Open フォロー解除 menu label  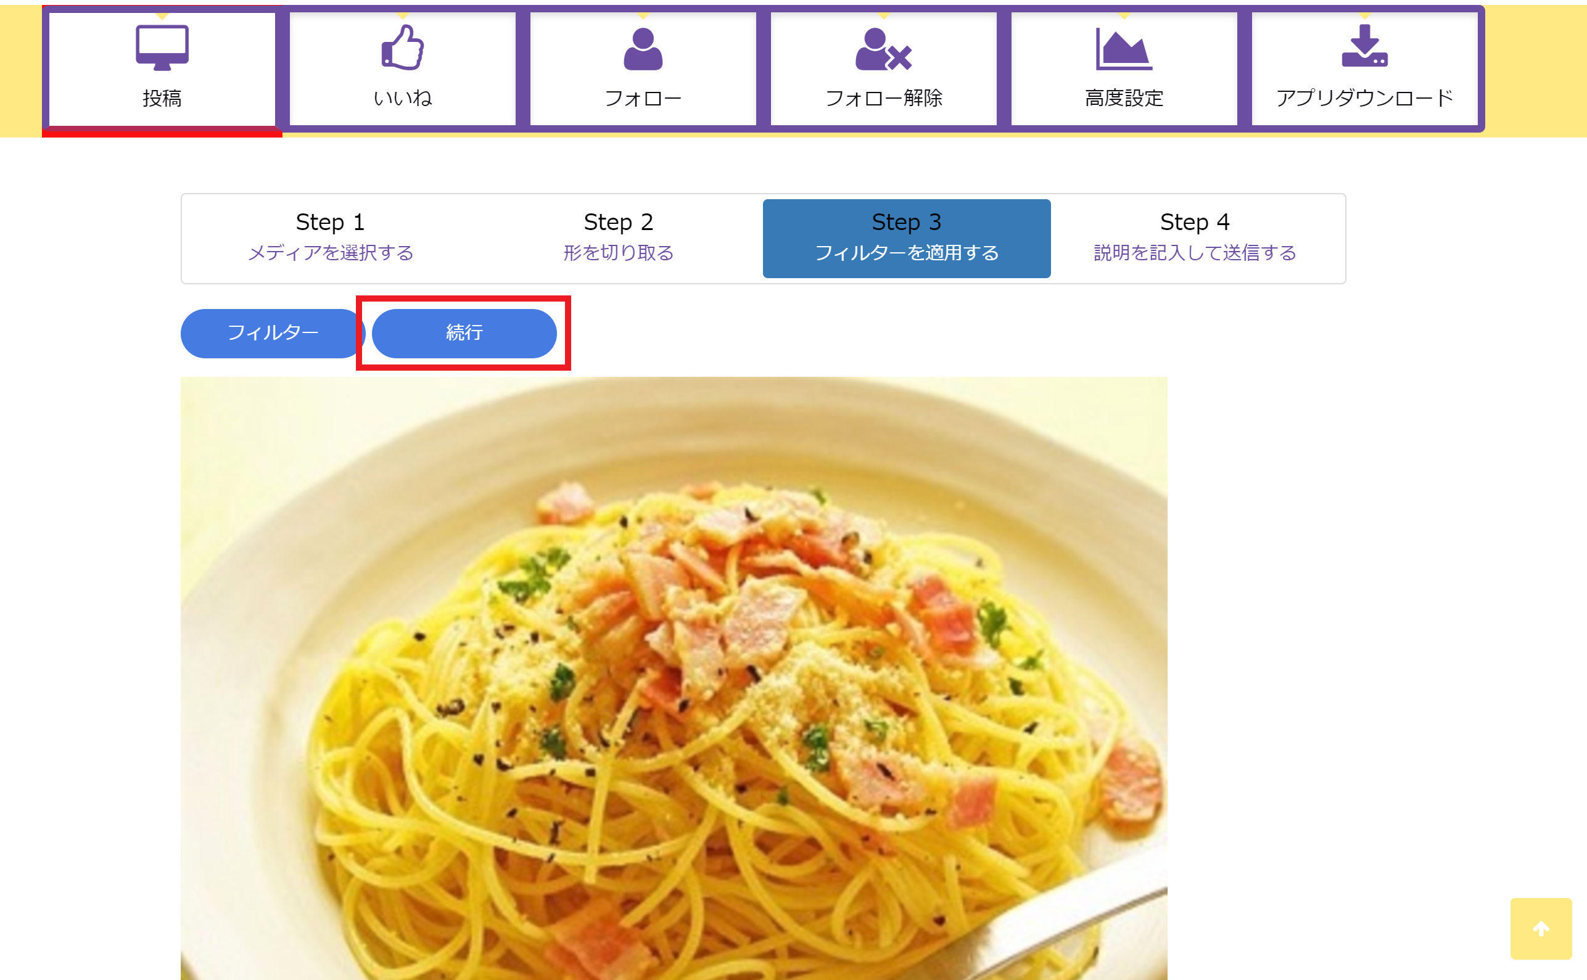coord(883,98)
